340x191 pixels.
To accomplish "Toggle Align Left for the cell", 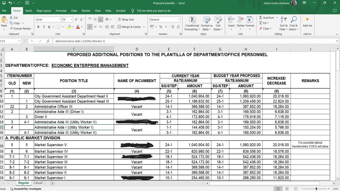I will pos(90,27).
